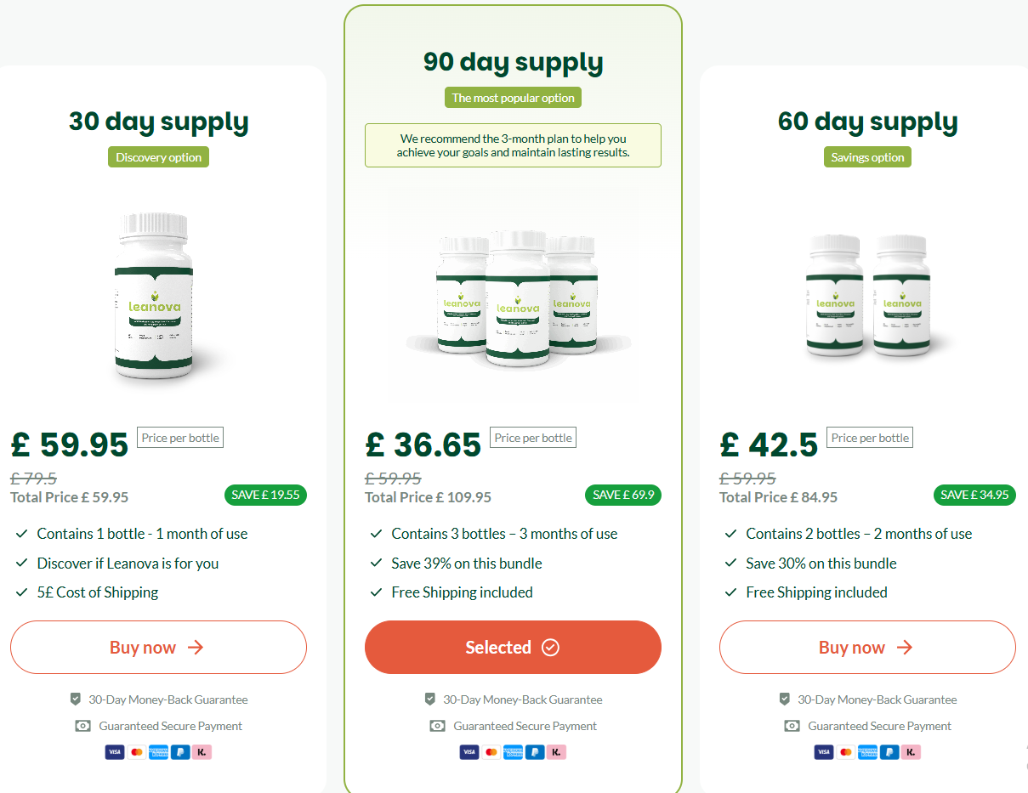Click the Visa icon under 30 day supply
The width and height of the screenshot is (1028, 793).
coord(115,752)
